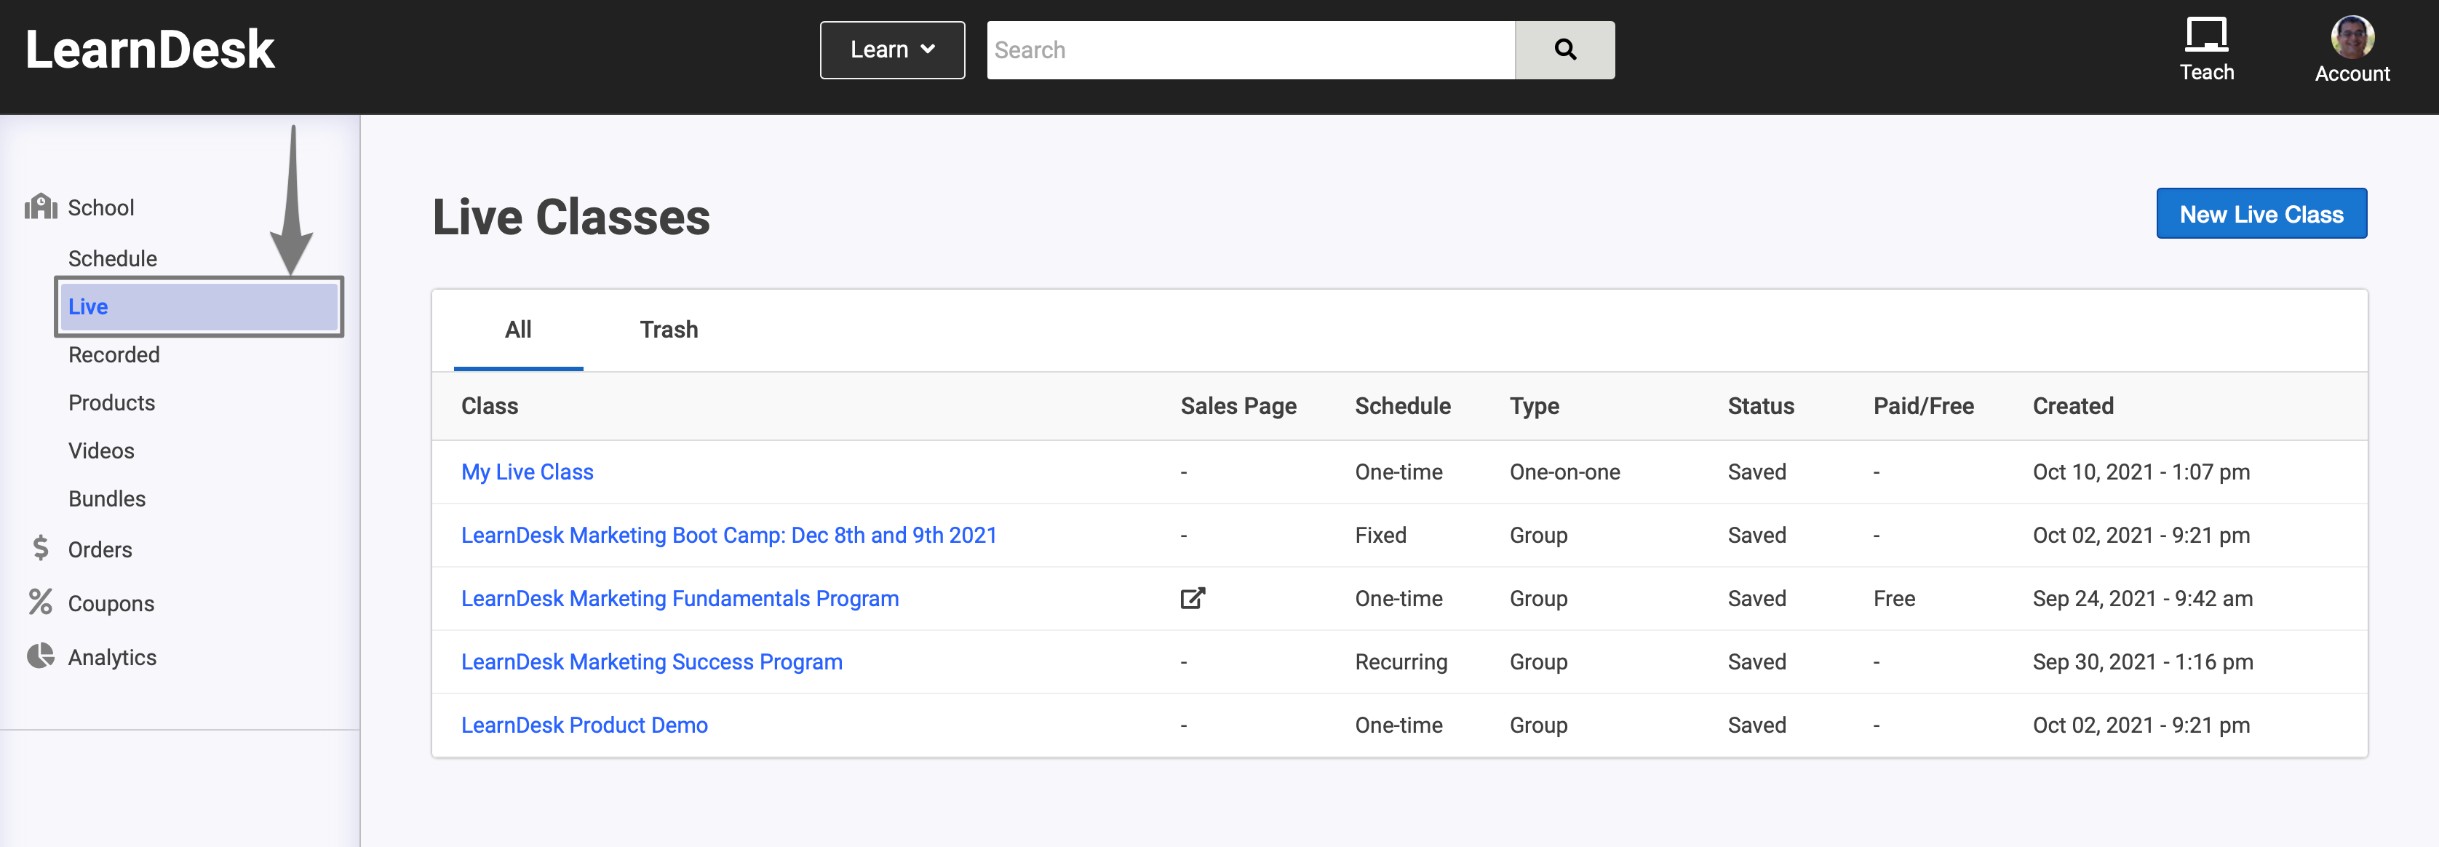Click the Sep 30, 2021 - 1:16 pm date
The height and width of the screenshot is (847, 2439).
2143,661
